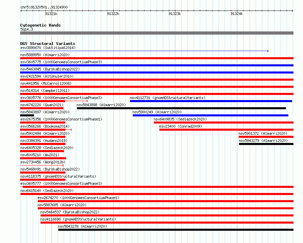This screenshot has width=303, height=243.
Task: Open esv2675356 (1000GenomesConsortiumPhase1) label
Action: 61,119
